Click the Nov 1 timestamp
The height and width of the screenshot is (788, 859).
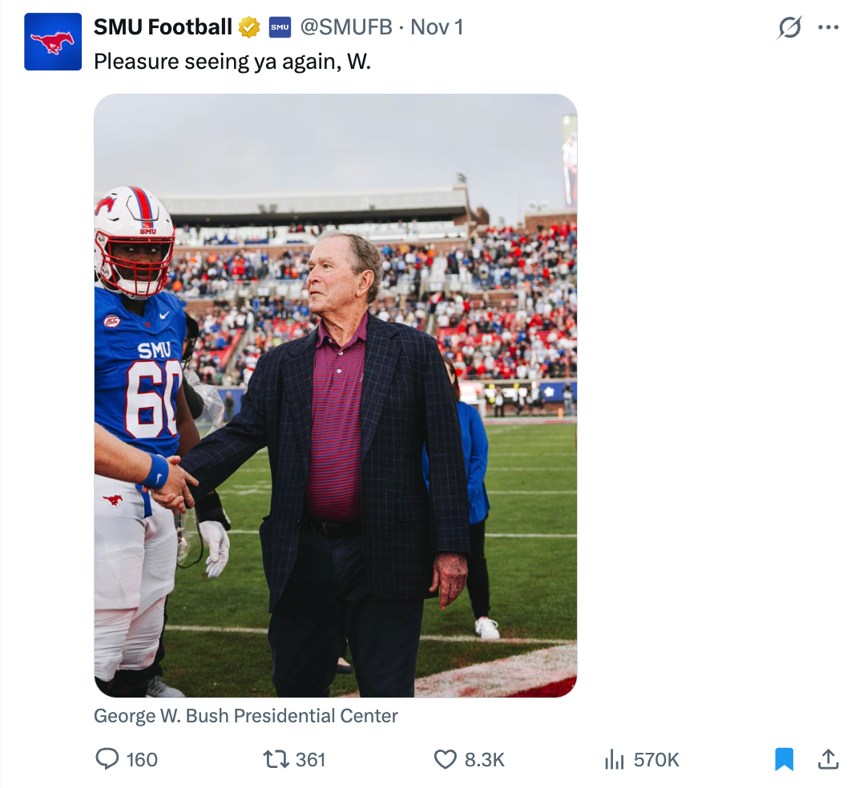pos(437,27)
